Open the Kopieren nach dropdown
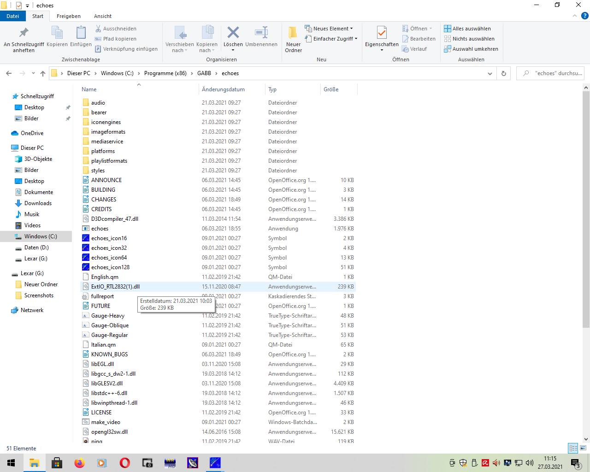Image resolution: width=590 pixels, height=472 pixels. (207, 39)
